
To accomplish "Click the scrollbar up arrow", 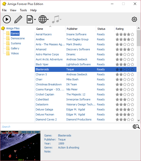I will click(x=138, y=28).
